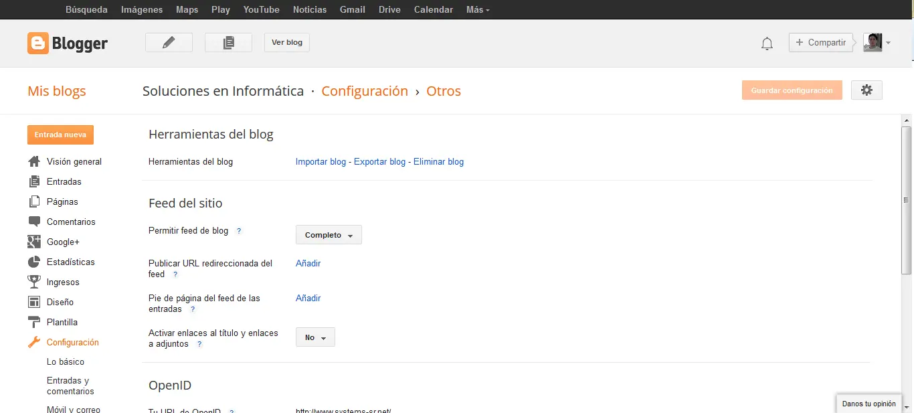Open account dropdown arrow beside avatar
This screenshot has height=413, width=914.
point(888,43)
